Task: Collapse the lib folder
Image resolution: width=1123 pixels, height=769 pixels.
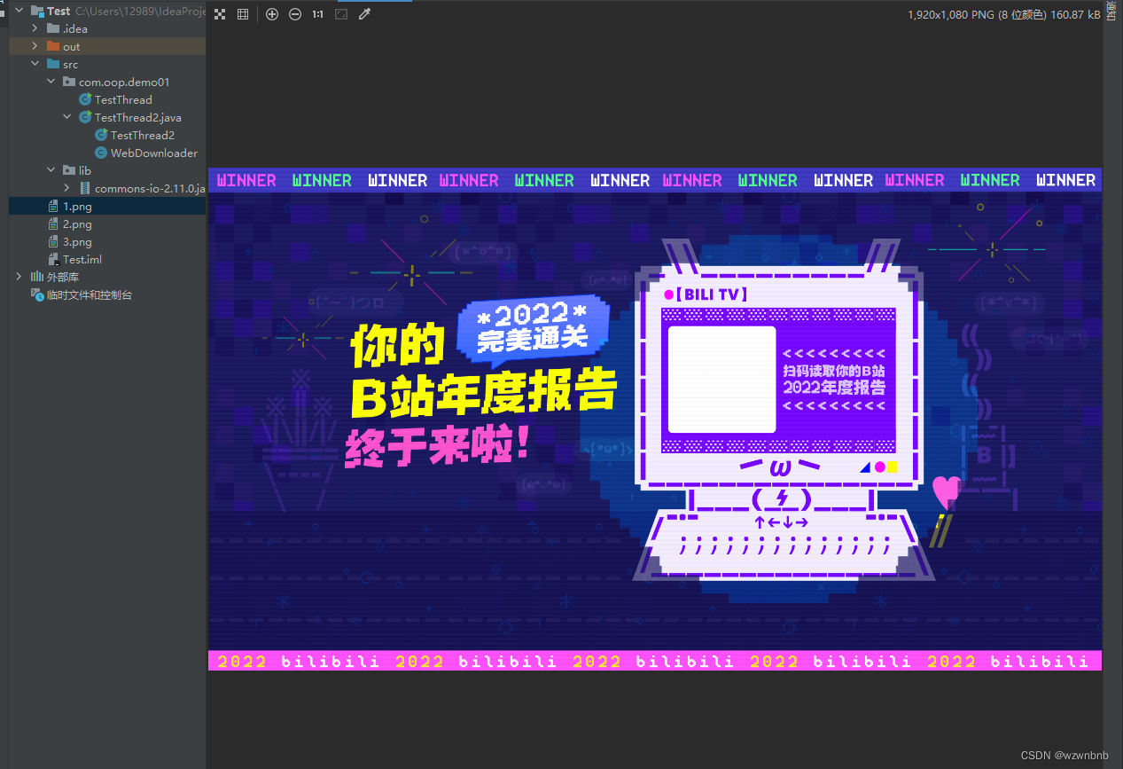Action: (51, 170)
